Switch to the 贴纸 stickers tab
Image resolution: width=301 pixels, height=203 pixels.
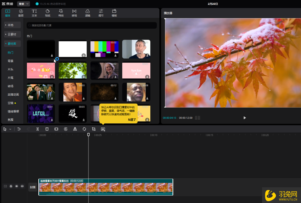[48, 13]
